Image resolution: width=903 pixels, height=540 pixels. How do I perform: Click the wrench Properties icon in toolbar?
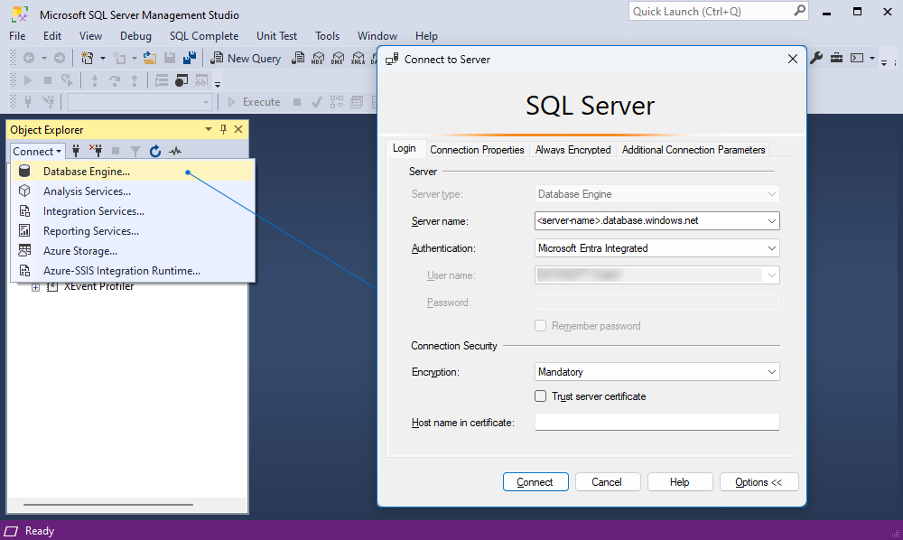tap(816, 58)
